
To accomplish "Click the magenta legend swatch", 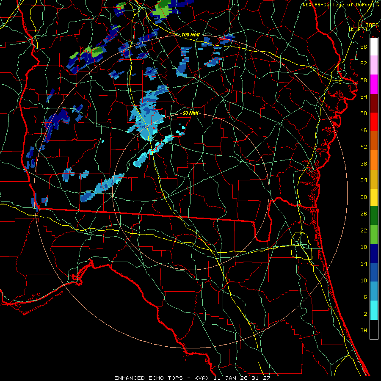I will 374,84.
